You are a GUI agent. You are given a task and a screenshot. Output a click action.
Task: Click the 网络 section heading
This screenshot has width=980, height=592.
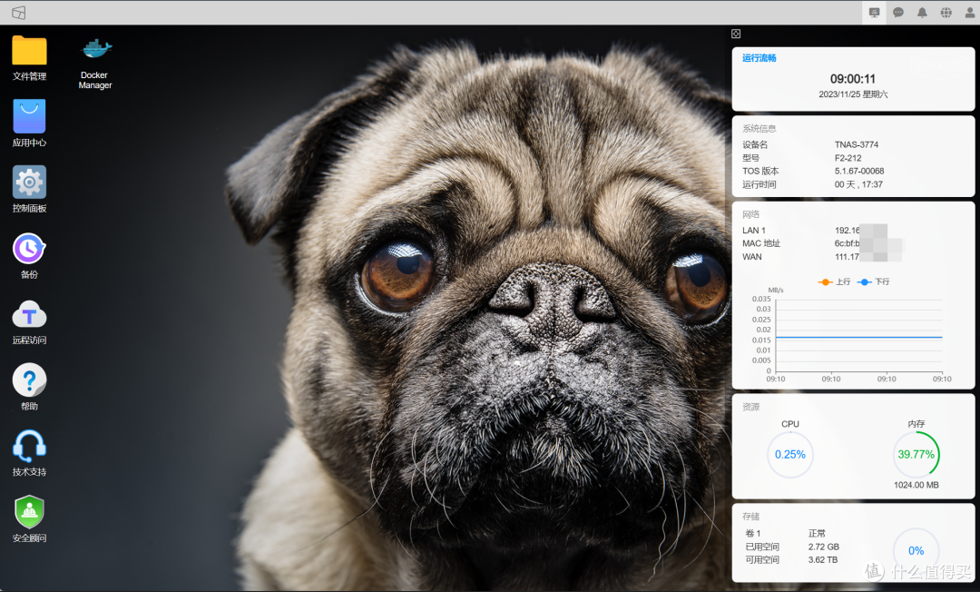750,214
